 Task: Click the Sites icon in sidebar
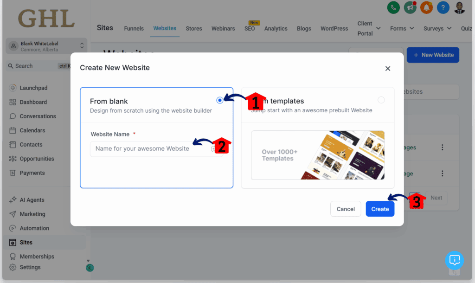(13, 242)
